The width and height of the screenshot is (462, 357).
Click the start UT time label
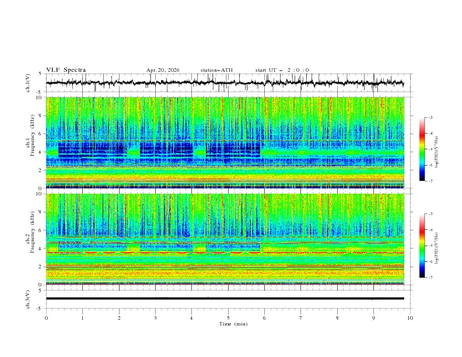pos(282,70)
